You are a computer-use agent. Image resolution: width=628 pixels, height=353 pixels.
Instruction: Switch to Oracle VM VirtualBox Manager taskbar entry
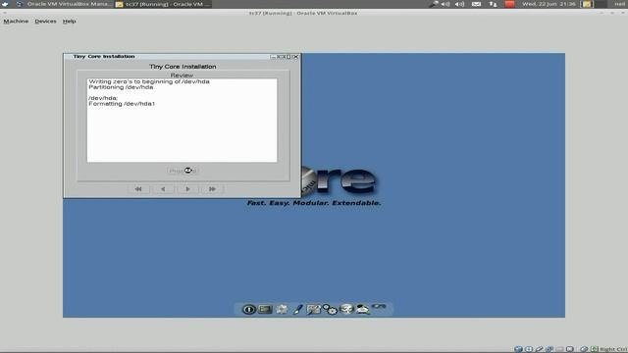pyautogui.click(x=66, y=4)
